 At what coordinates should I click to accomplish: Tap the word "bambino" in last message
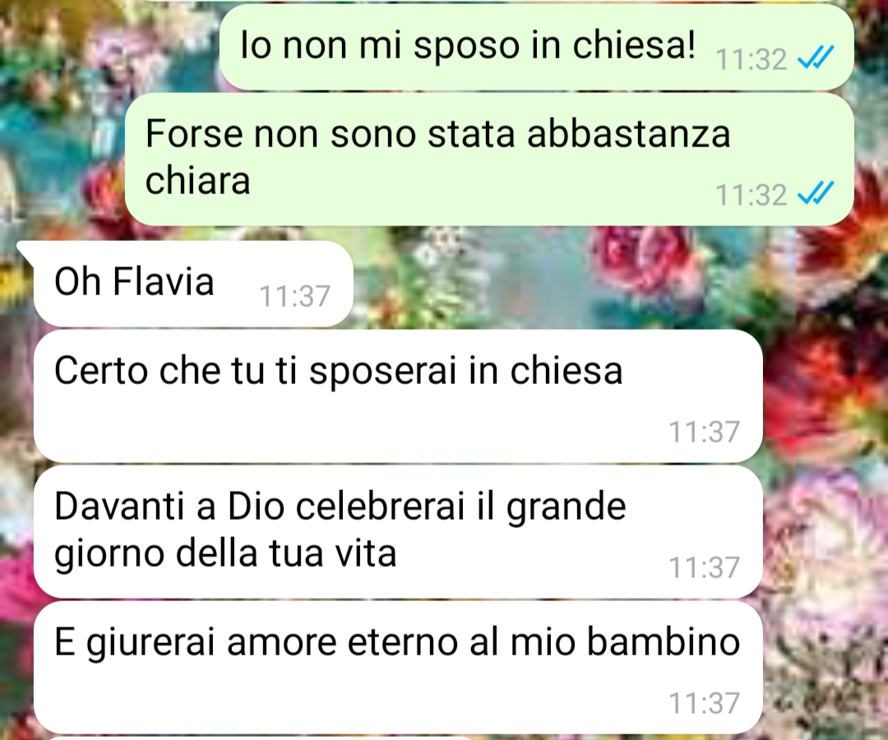click(664, 641)
